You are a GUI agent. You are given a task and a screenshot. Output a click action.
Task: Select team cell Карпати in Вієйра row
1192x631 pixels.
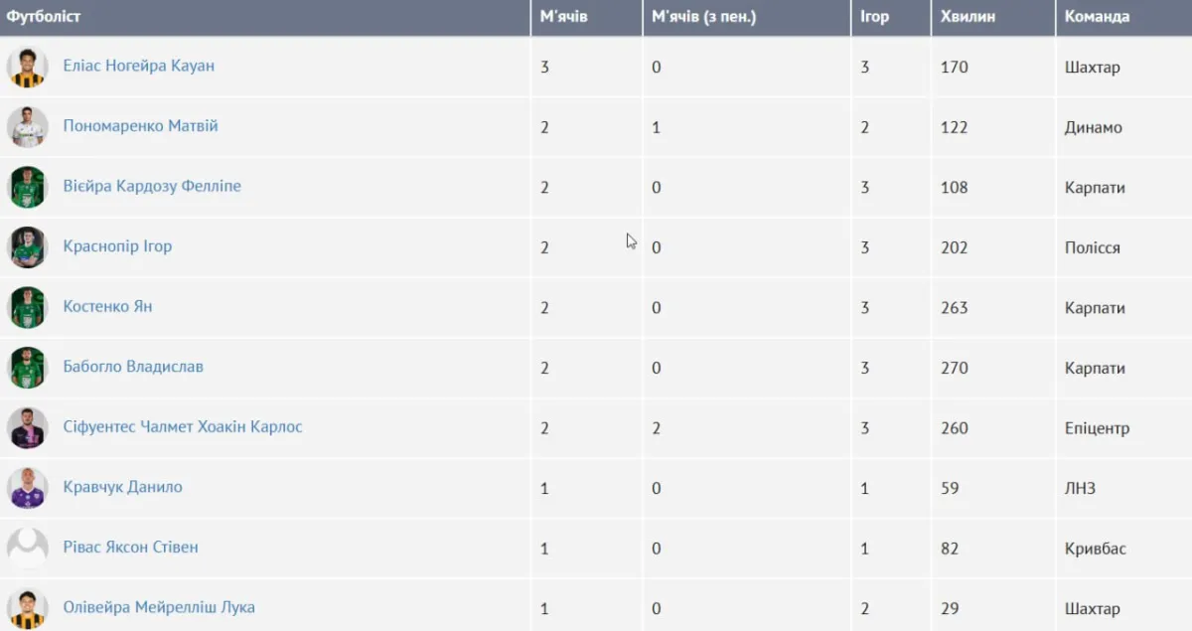click(x=1095, y=188)
